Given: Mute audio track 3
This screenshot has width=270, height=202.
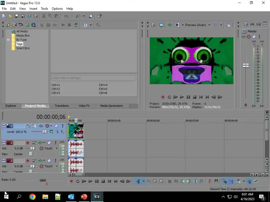Looking at the screenshot, I should coord(49,161).
